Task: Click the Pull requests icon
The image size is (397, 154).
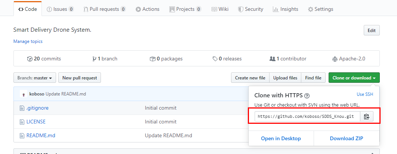Action: click(86, 9)
